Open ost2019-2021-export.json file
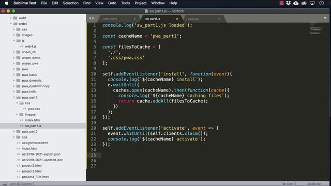The image size is (331, 186). pyautogui.click(x=41, y=154)
